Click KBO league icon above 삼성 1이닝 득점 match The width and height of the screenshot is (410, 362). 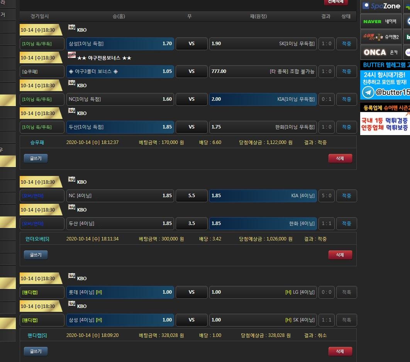click(72, 27)
